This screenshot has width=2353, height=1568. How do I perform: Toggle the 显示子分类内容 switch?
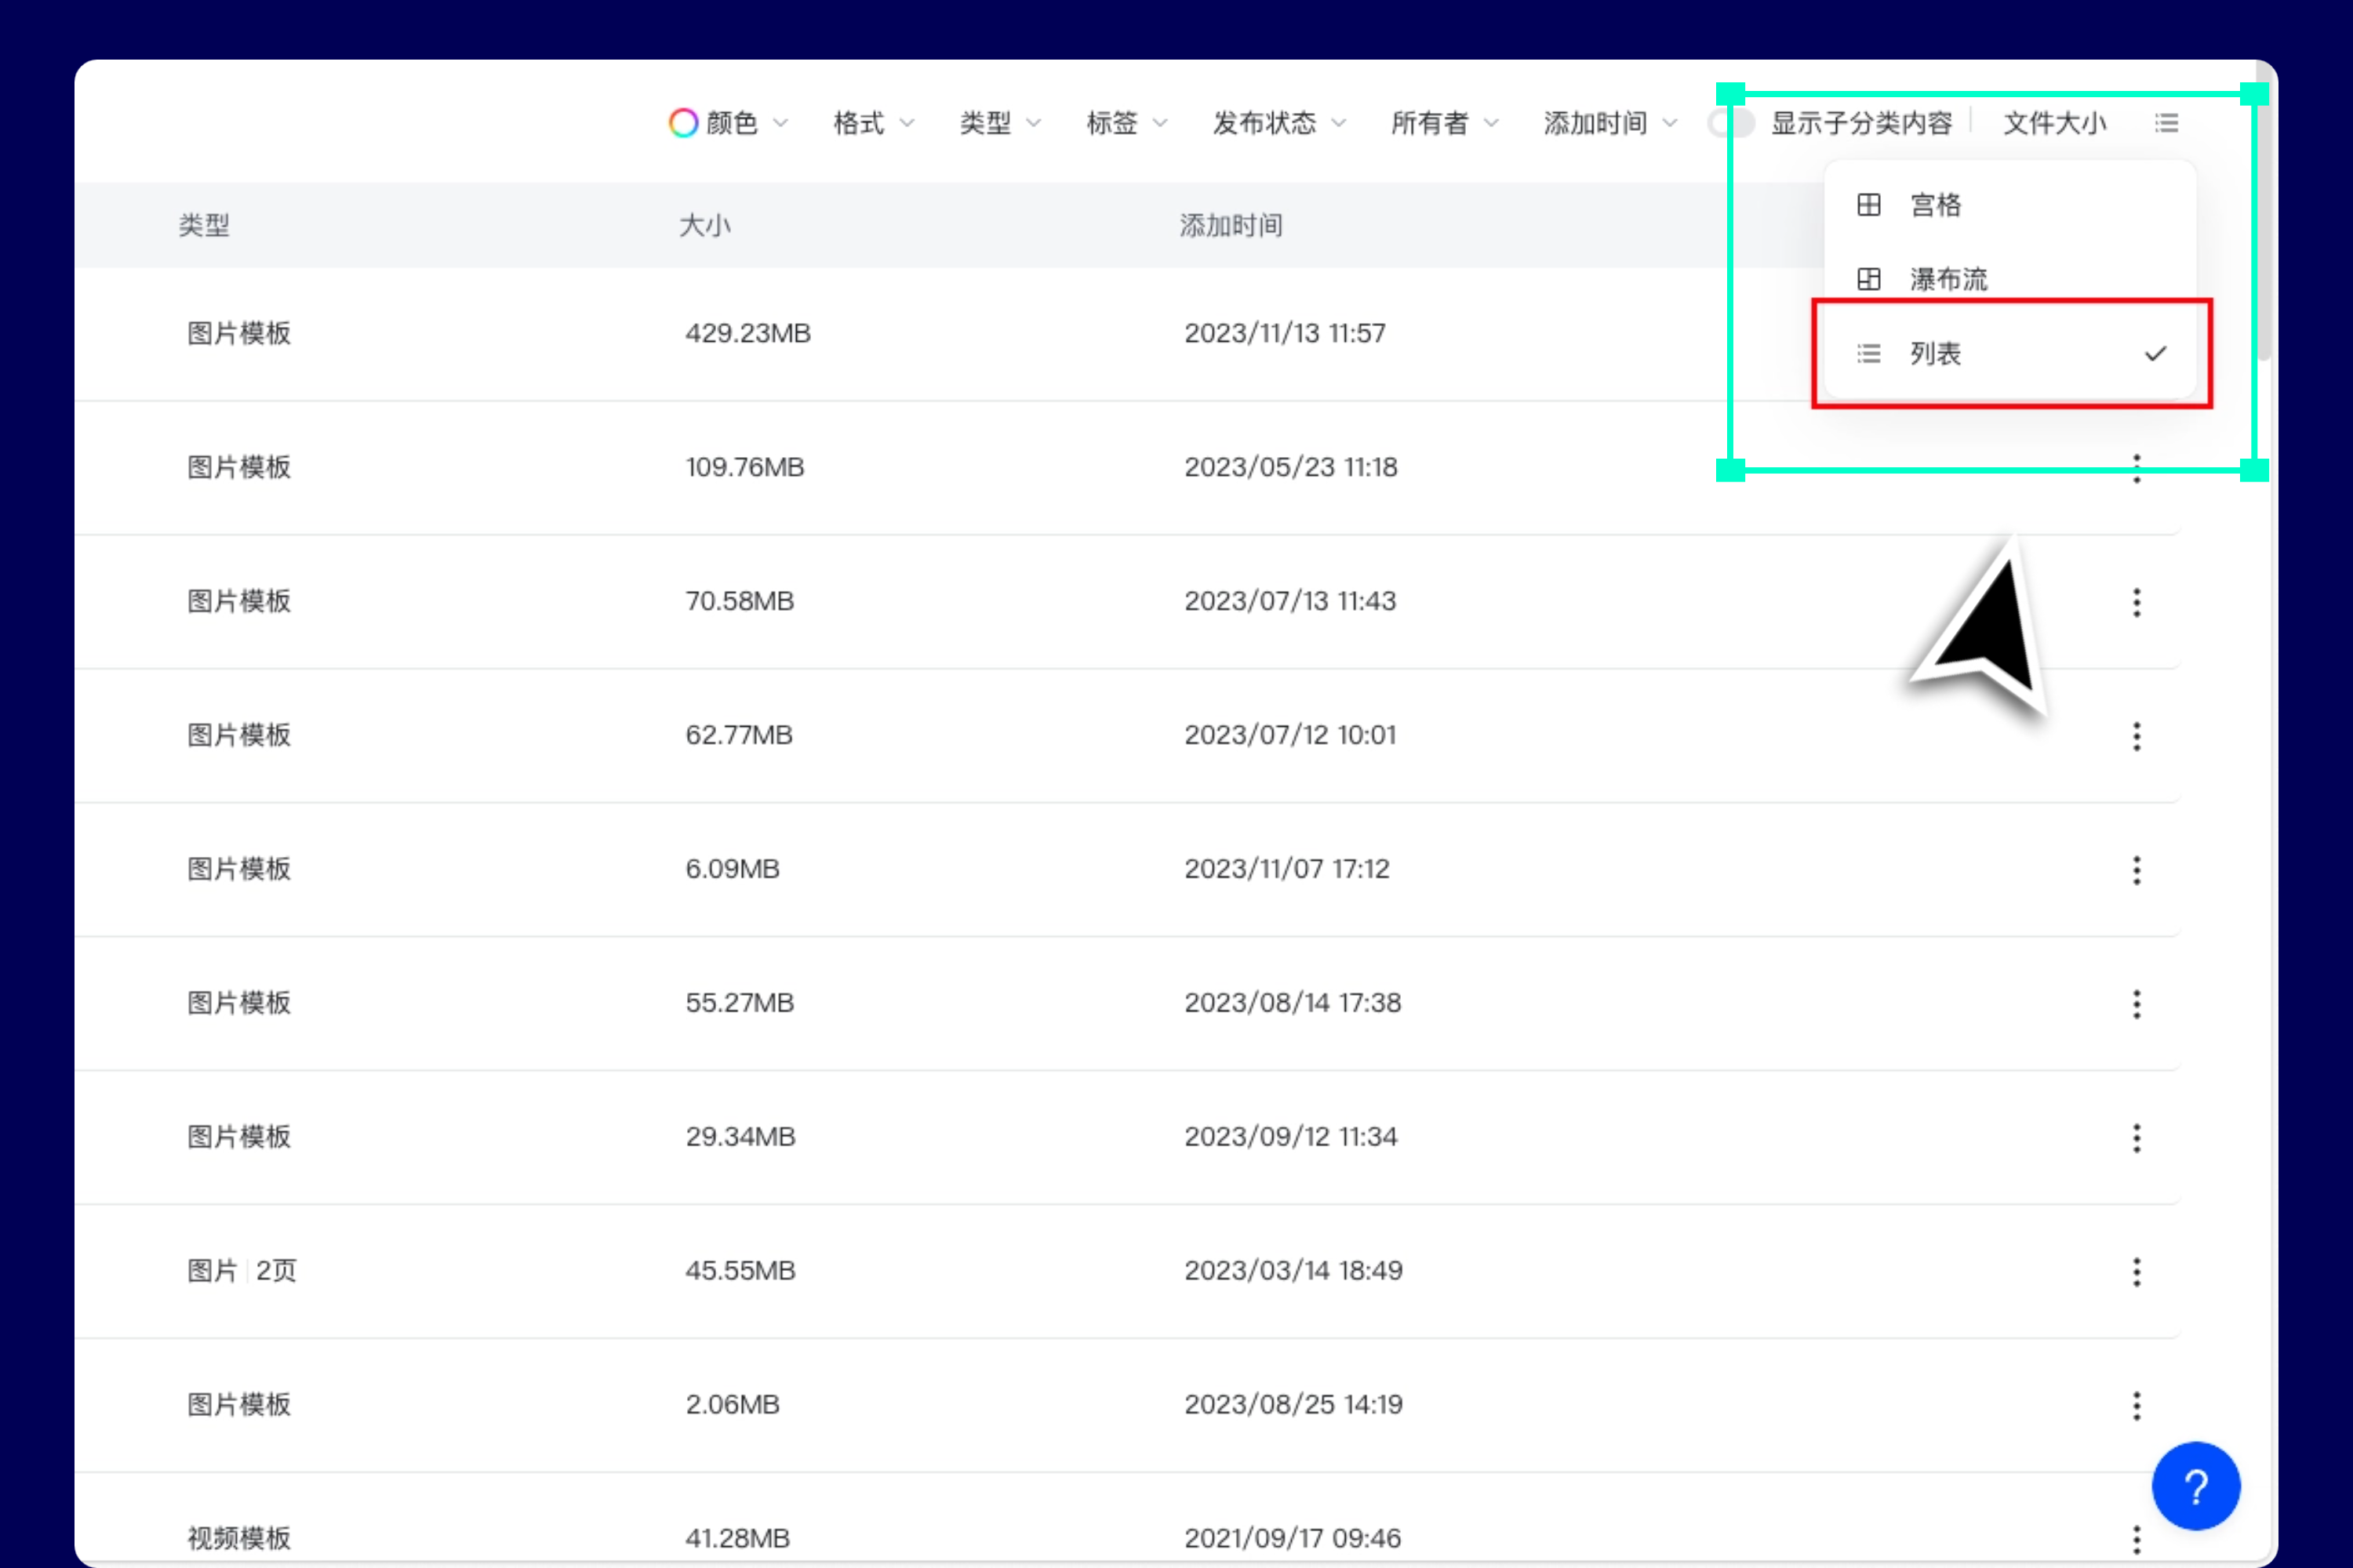[x=1732, y=123]
